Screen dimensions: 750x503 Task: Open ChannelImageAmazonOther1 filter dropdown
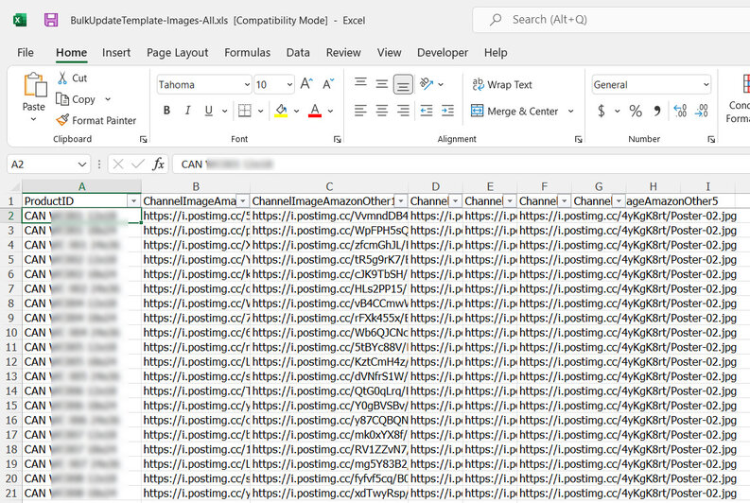[401, 201]
